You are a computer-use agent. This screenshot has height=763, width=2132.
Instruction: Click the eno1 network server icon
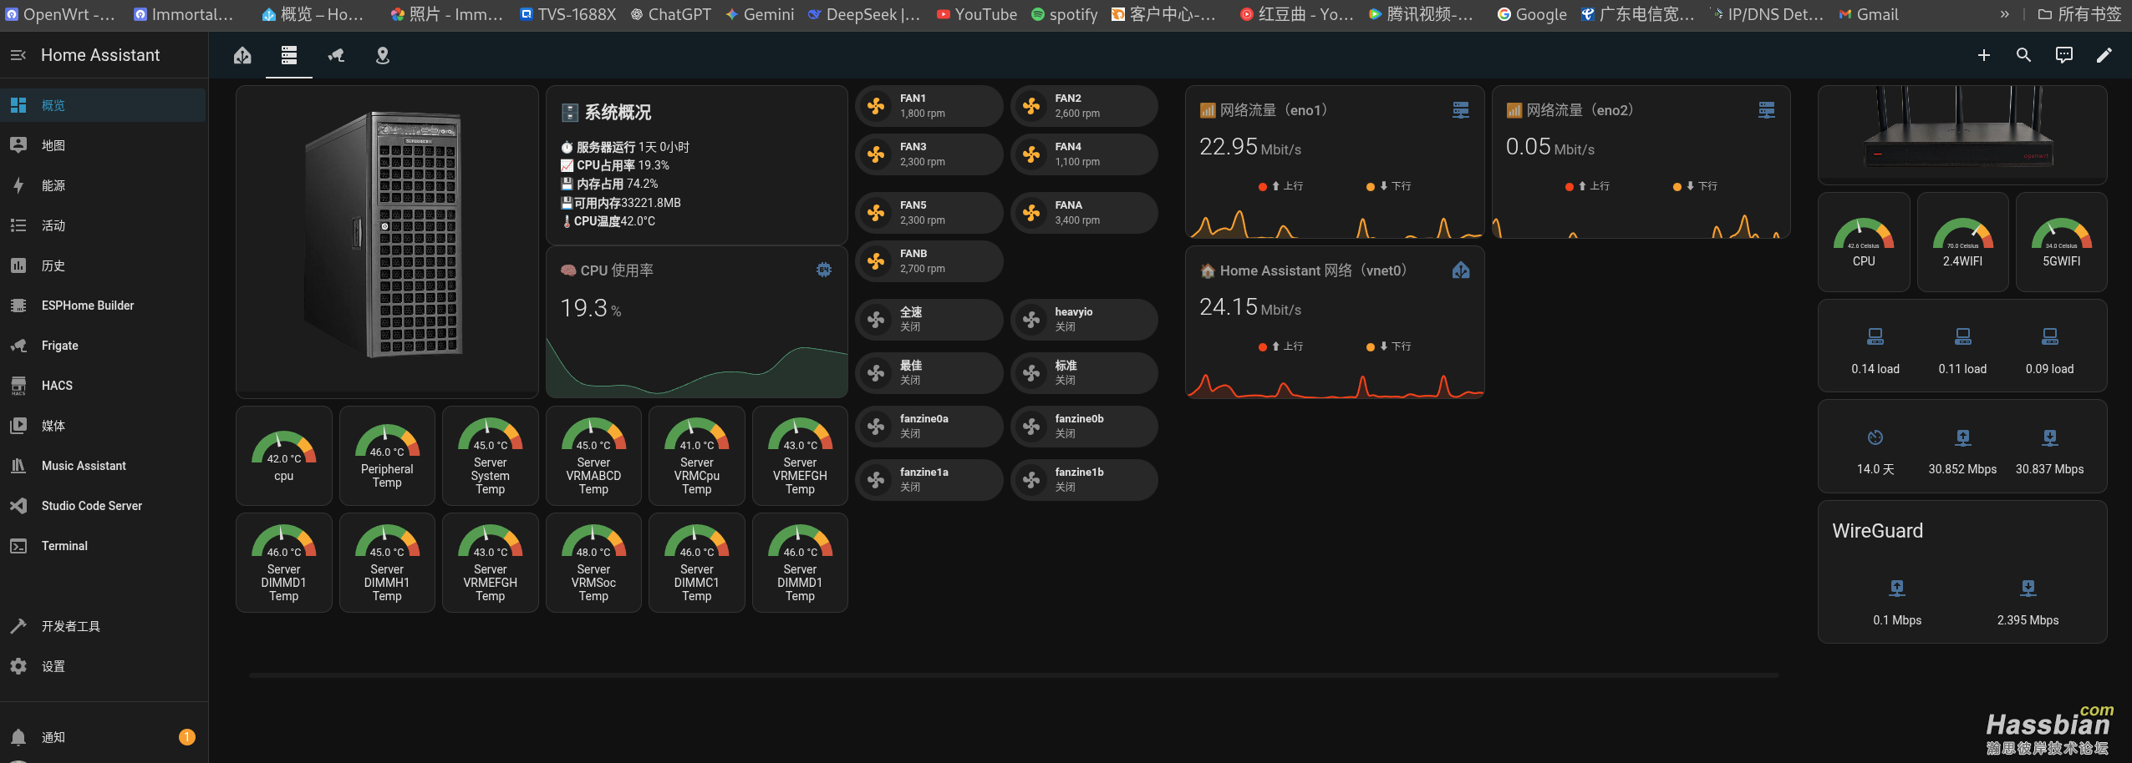coord(1460,110)
